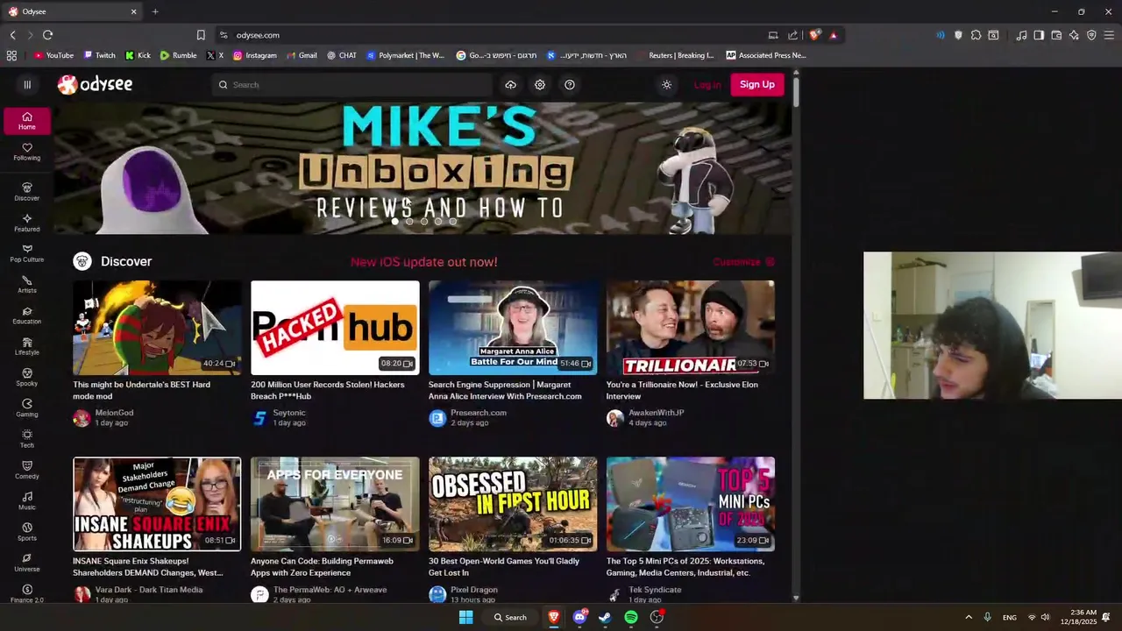The image size is (1122, 631).
Task: Click the Sign Up button
Action: [x=756, y=85]
